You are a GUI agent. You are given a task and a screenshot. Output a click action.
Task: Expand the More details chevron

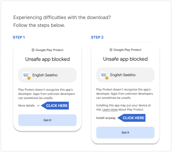click(x=38, y=106)
